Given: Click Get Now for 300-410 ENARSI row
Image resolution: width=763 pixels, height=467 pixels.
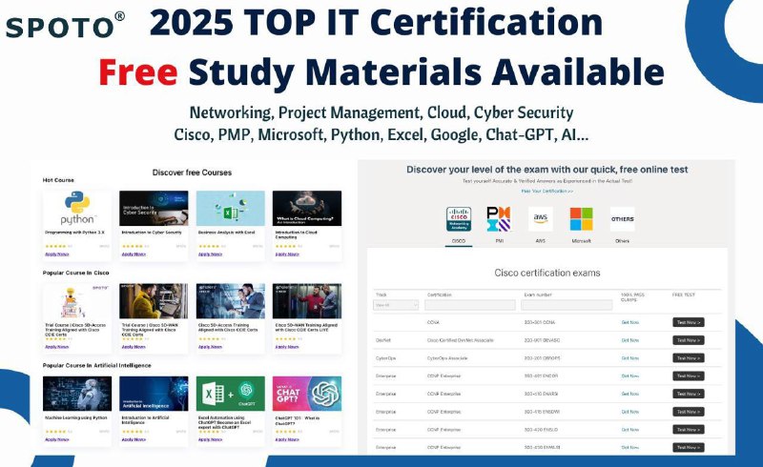Looking at the screenshot, I should (629, 394).
